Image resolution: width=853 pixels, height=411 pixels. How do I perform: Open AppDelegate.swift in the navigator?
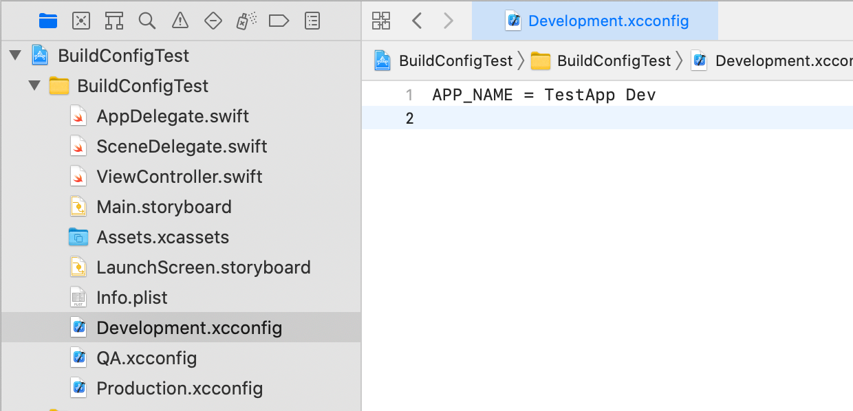[x=172, y=116]
